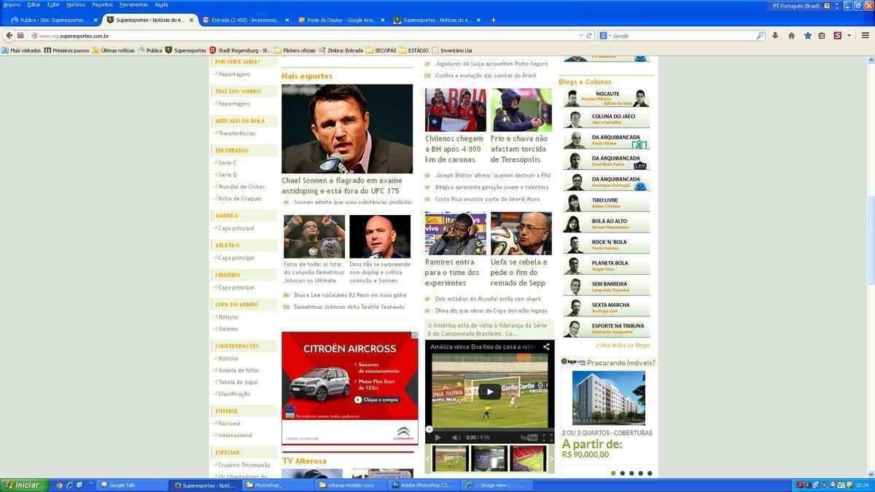Screen dimensions: 875x492
Task: Open the Favoritos menu
Action: (x=102, y=4)
